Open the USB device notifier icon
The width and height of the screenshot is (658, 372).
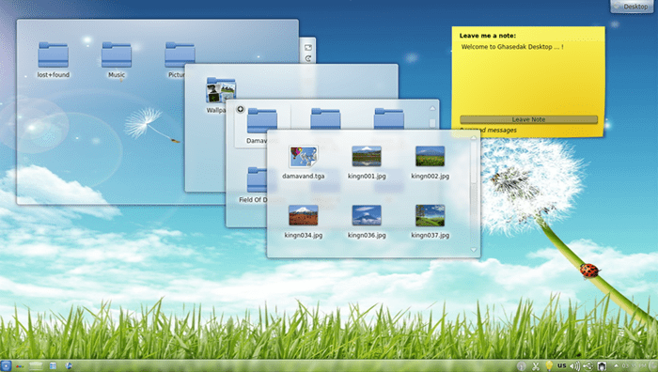pos(587,366)
